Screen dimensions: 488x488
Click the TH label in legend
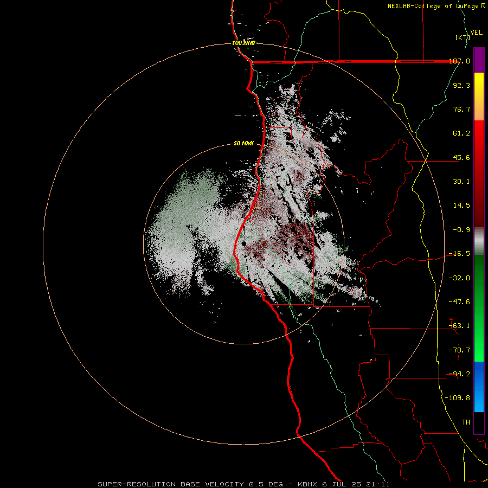coord(466,422)
